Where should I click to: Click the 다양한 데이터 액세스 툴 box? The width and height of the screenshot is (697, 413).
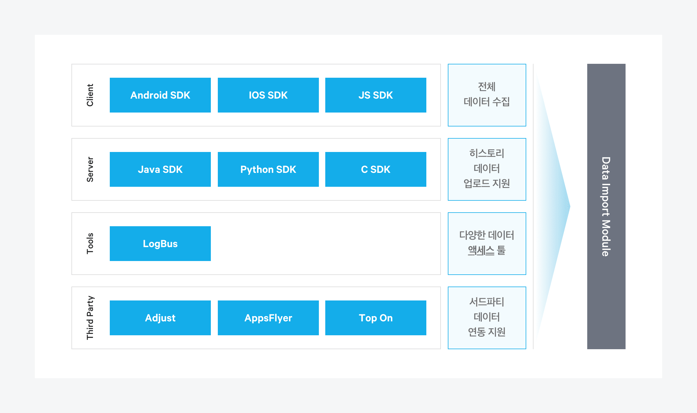(487, 244)
